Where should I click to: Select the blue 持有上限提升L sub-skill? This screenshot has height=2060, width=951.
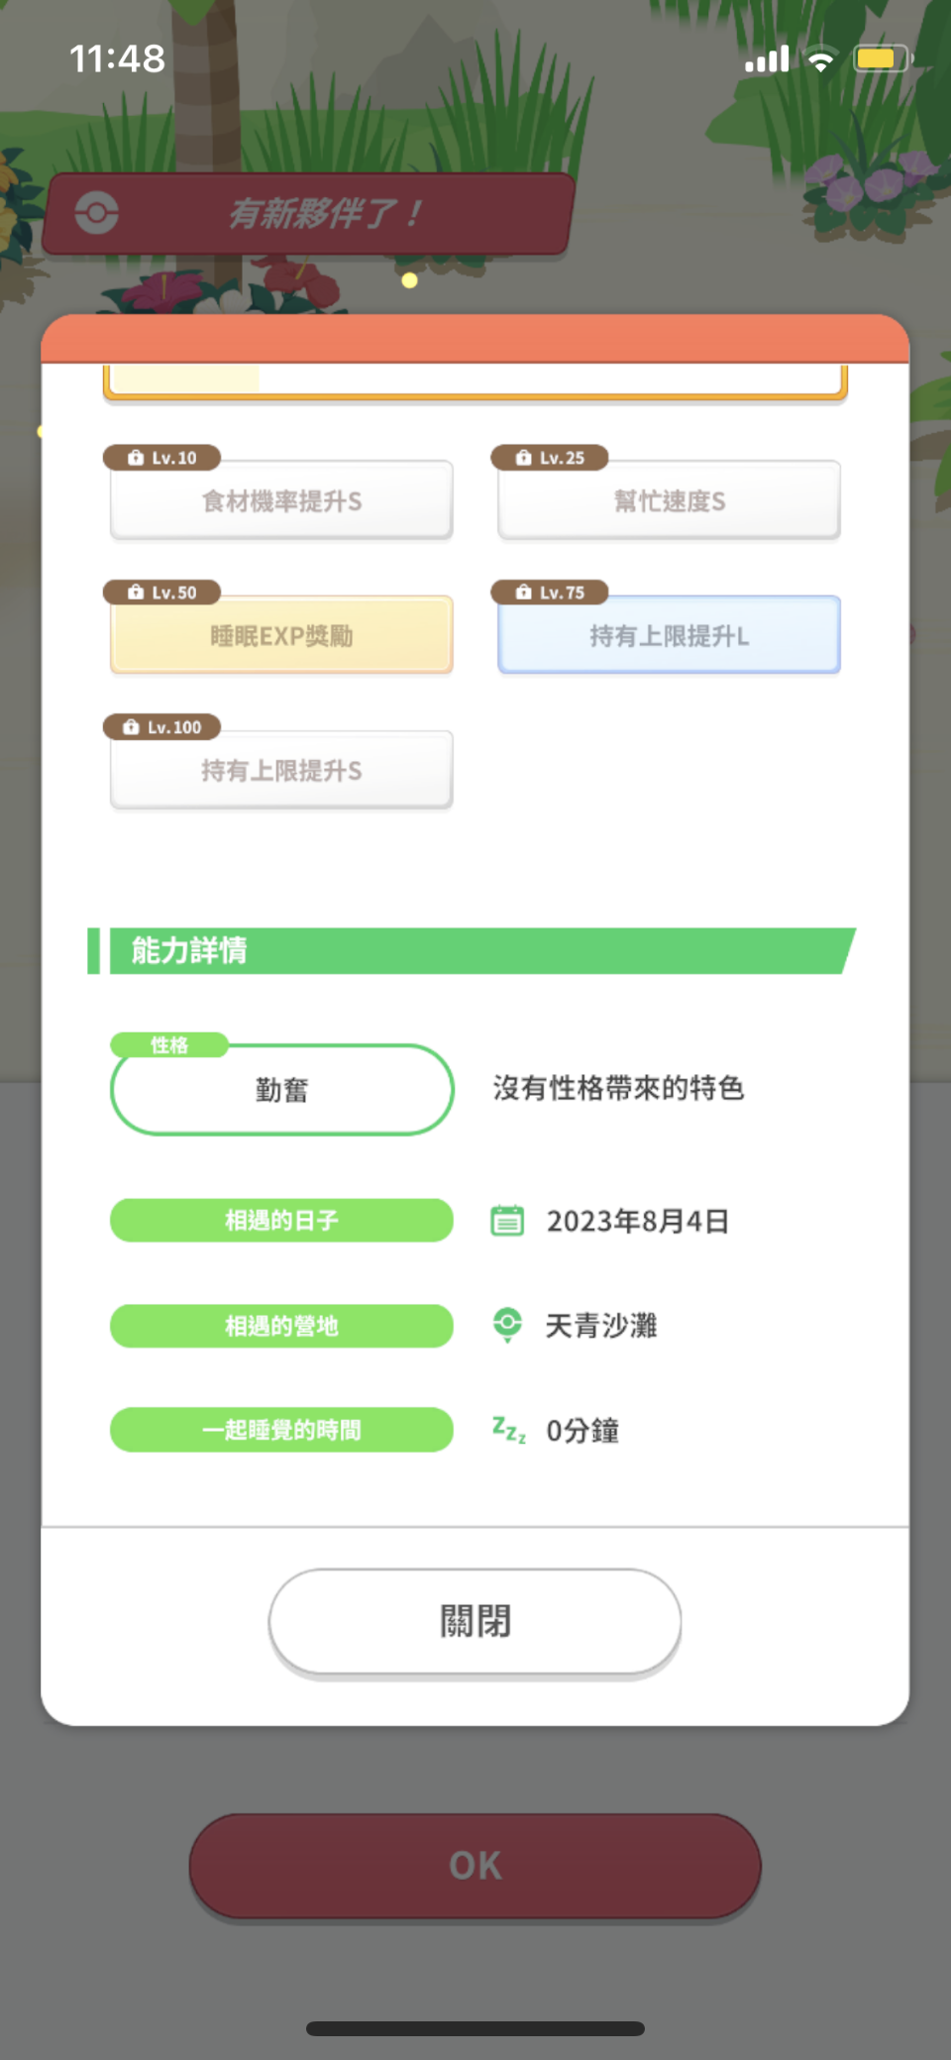point(670,635)
